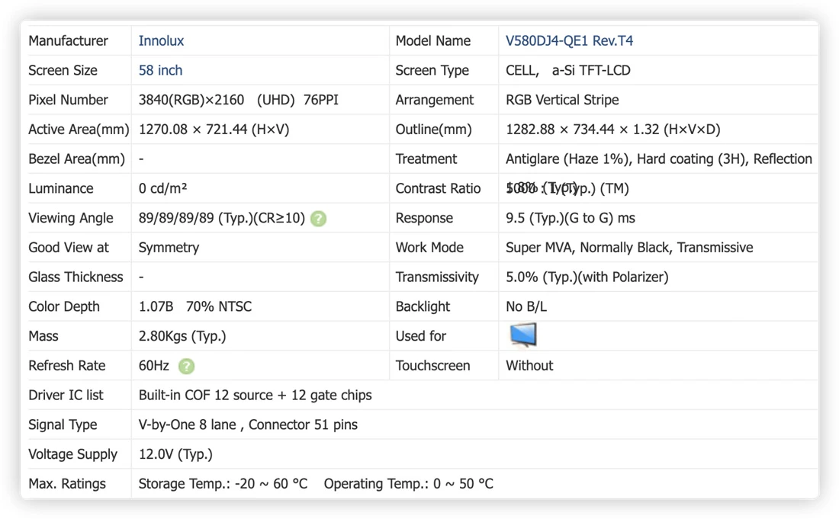Screen dimensions: 839x519
Task: Click the Antiglare treatment description text
Action: pyautogui.click(x=659, y=159)
